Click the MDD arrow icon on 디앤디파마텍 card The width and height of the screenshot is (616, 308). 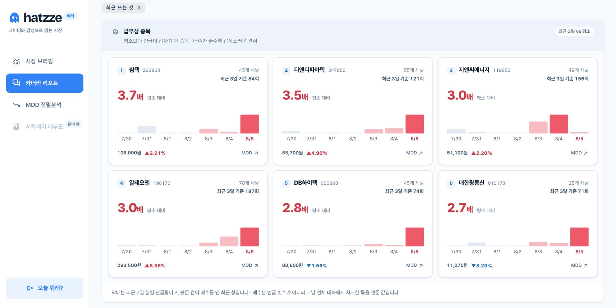click(421, 153)
